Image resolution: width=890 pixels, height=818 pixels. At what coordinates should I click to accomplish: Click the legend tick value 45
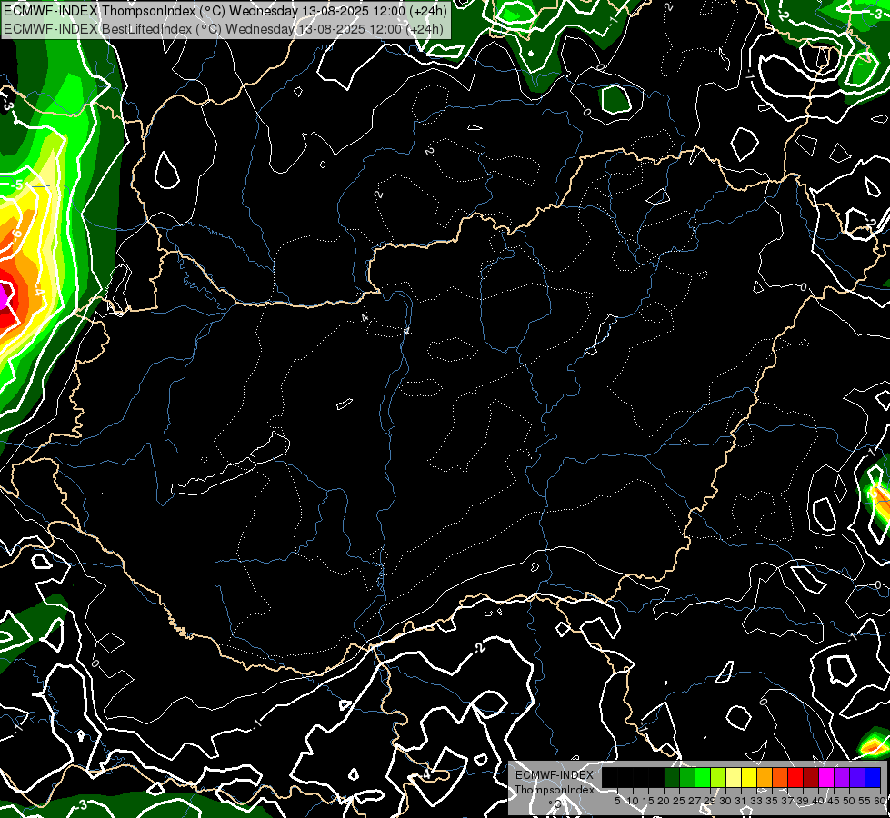(834, 801)
